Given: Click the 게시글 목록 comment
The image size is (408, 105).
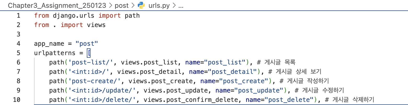Looking at the screenshot, I should [276, 62].
